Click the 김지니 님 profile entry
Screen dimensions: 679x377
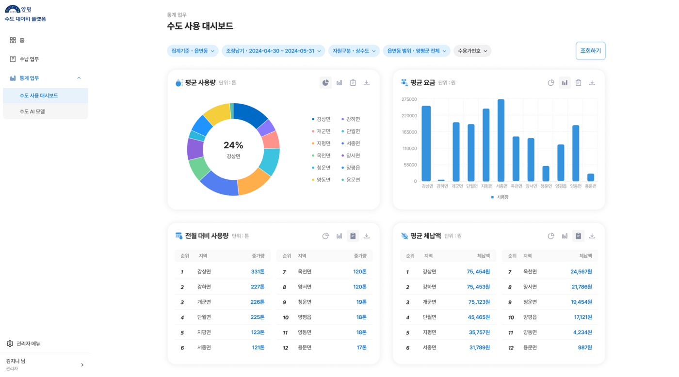(x=46, y=365)
